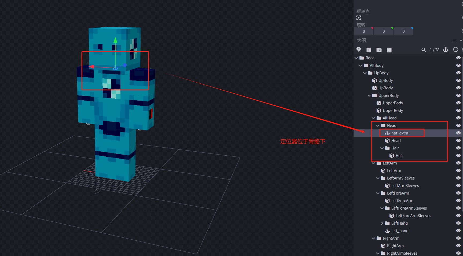The width and height of the screenshot is (463, 256).
Task: Add a new group folder
Action: click(x=379, y=50)
